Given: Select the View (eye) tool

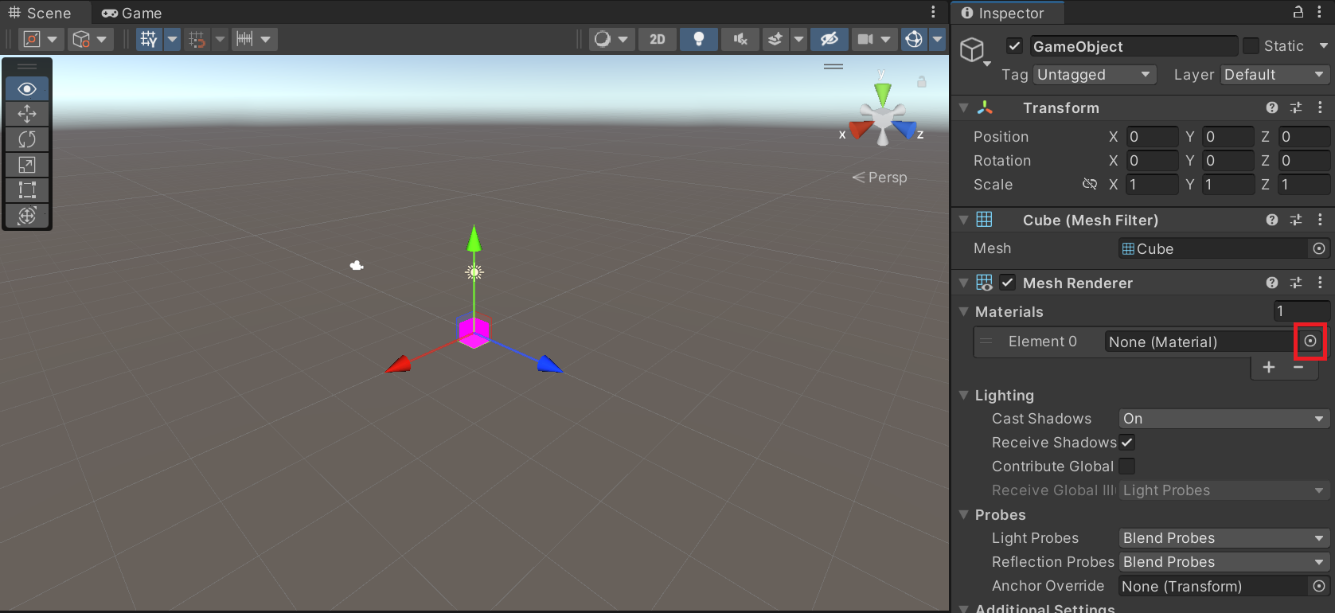Looking at the screenshot, I should click(27, 88).
